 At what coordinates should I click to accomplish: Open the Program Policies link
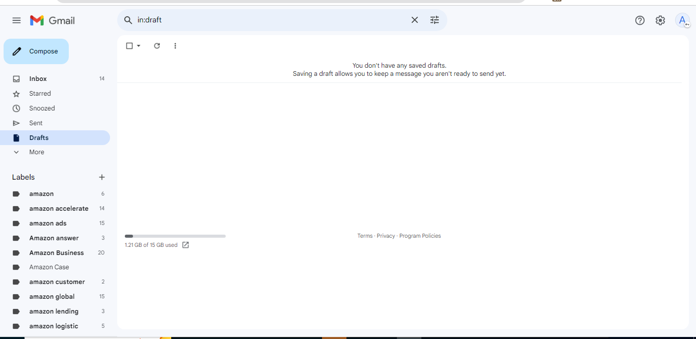coord(420,236)
